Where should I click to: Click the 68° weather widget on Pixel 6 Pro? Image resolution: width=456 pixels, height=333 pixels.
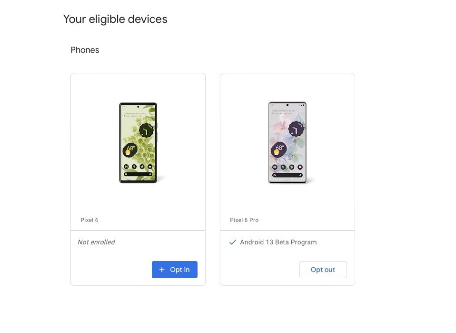pos(279,149)
